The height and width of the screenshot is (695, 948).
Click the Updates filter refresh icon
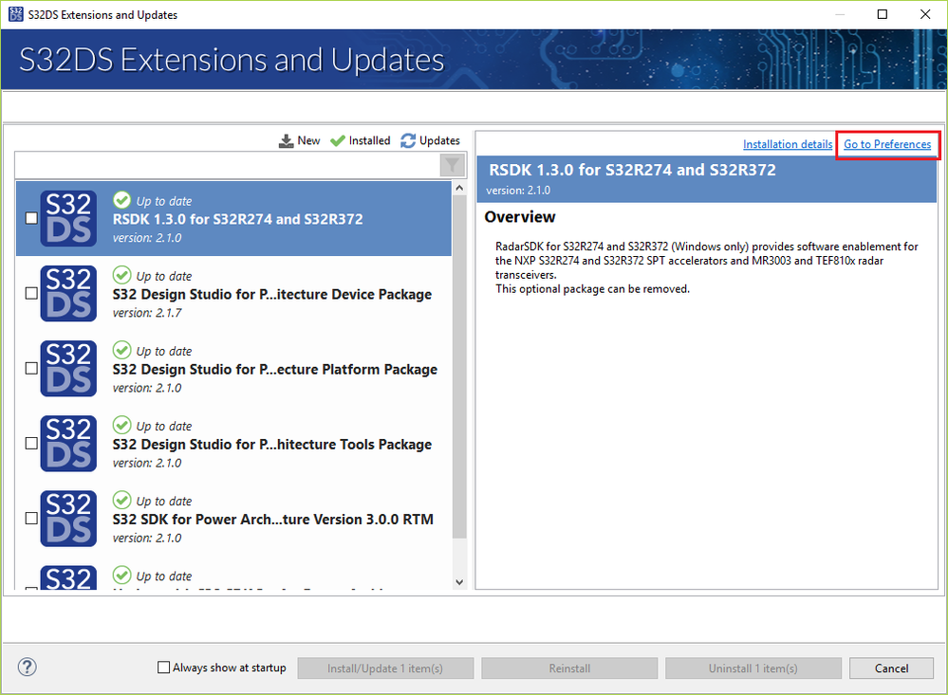[x=408, y=141]
